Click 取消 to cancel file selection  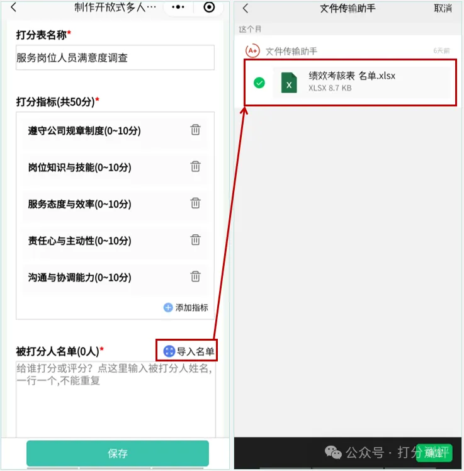click(443, 8)
